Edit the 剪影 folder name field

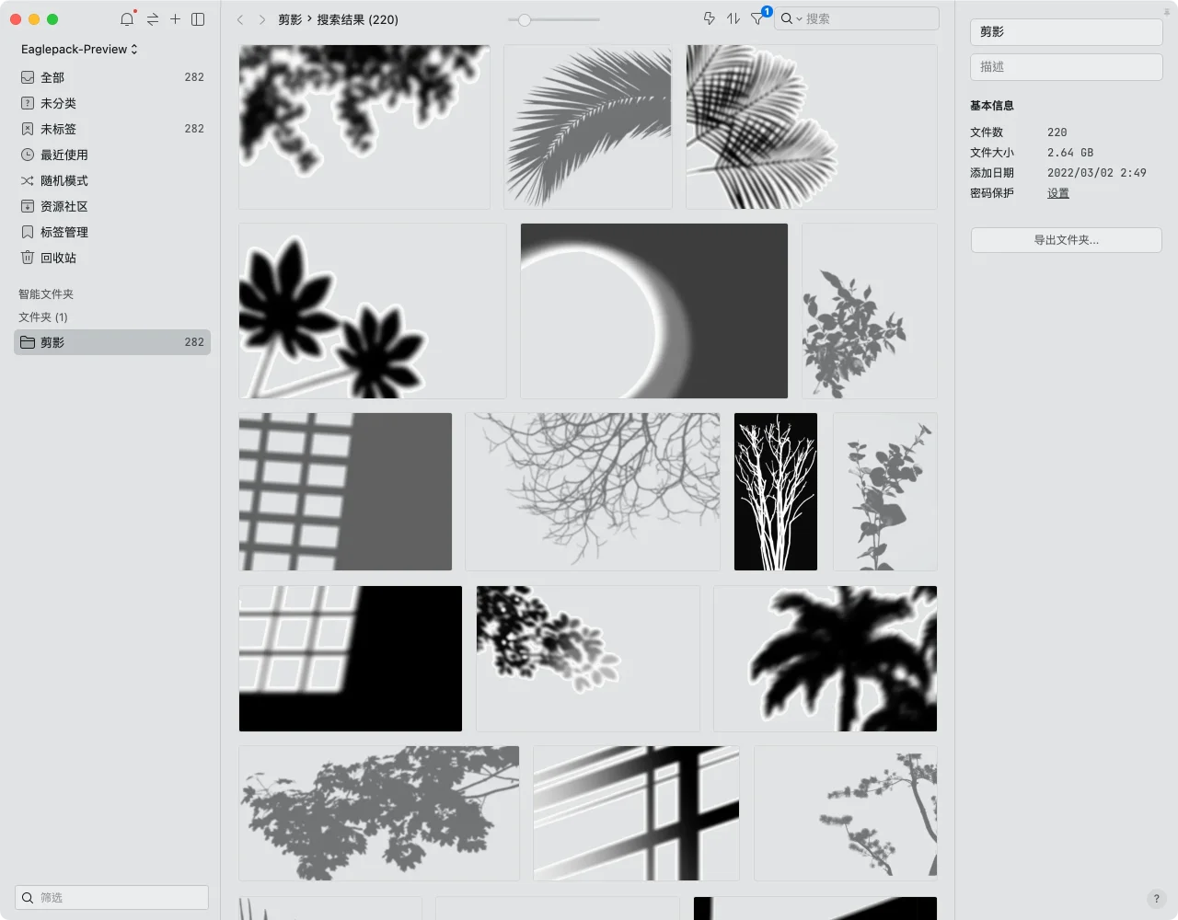coord(1066,32)
